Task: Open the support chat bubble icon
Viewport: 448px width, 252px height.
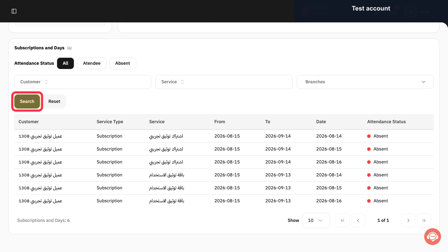Action: tap(433, 237)
